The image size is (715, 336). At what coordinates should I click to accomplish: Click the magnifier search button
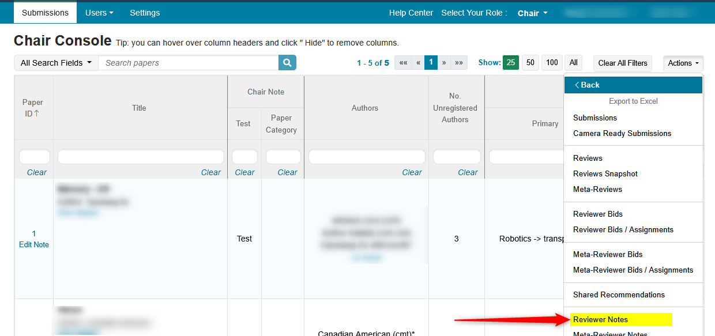coord(287,63)
